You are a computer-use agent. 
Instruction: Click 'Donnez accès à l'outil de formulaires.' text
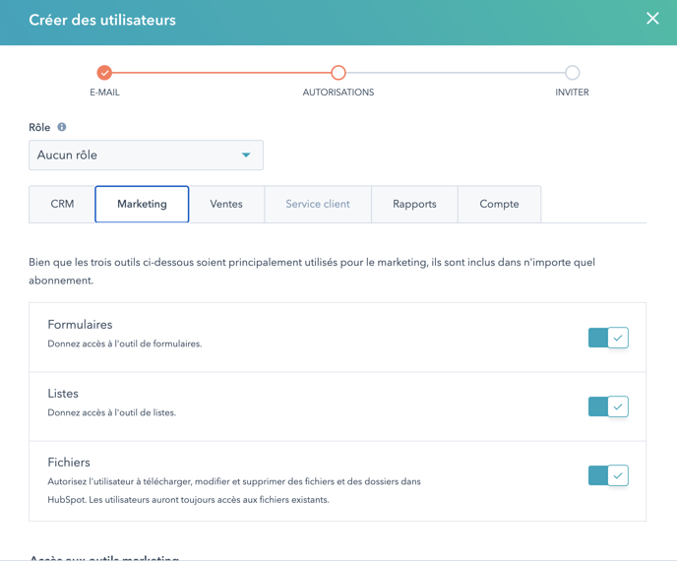pyautogui.click(x=125, y=343)
